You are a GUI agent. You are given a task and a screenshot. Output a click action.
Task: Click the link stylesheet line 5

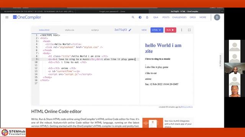pos(74,47)
